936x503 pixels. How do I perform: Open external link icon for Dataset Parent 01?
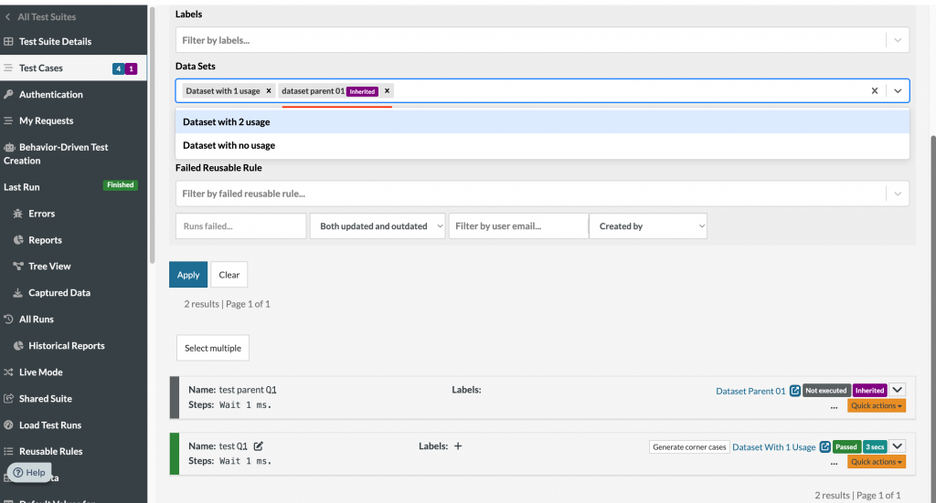(795, 391)
